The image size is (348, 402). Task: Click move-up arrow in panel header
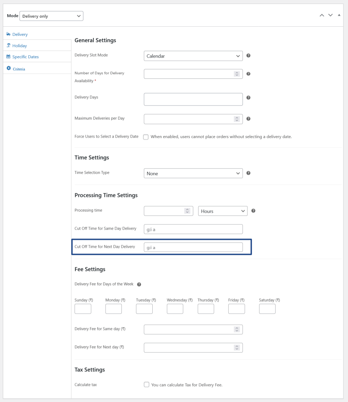[322, 15]
